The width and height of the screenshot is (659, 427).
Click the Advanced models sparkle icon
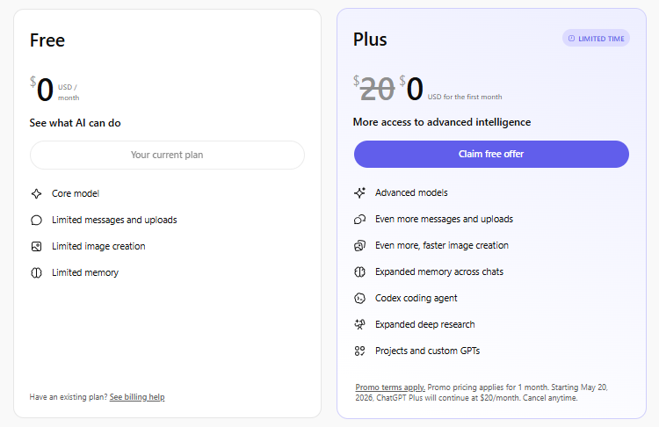click(359, 192)
